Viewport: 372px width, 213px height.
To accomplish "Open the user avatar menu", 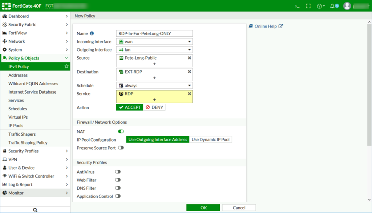I will click(347, 6).
